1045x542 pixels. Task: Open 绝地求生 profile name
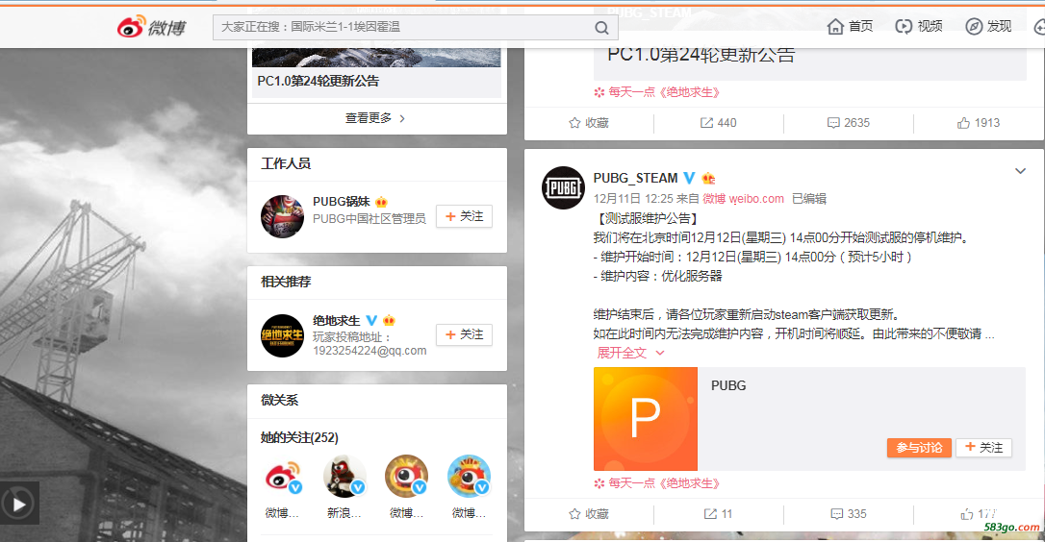pyautogui.click(x=337, y=320)
